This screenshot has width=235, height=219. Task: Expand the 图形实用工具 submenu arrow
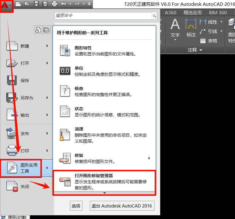point(47,168)
